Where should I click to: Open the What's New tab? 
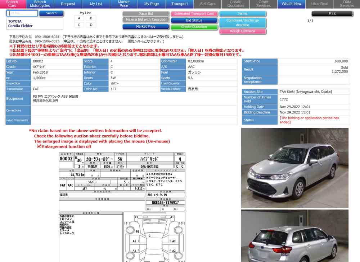(x=291, y=4)
